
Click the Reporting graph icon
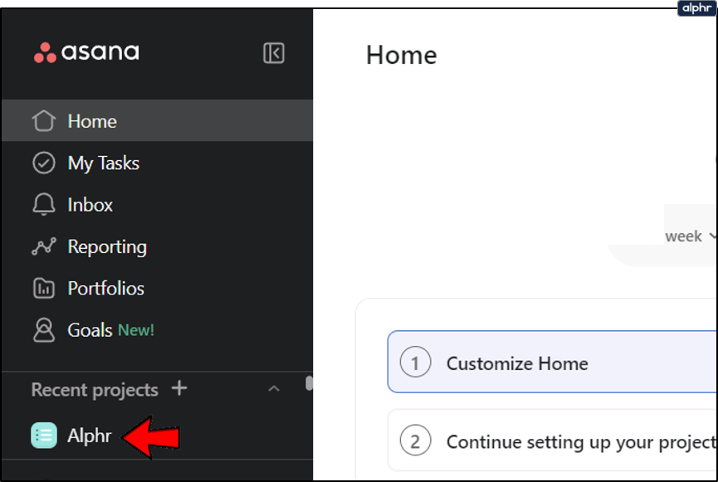pos(43,246)
